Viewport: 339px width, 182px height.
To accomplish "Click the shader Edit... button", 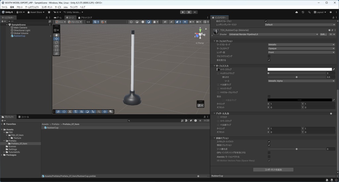I will (323, 34).
